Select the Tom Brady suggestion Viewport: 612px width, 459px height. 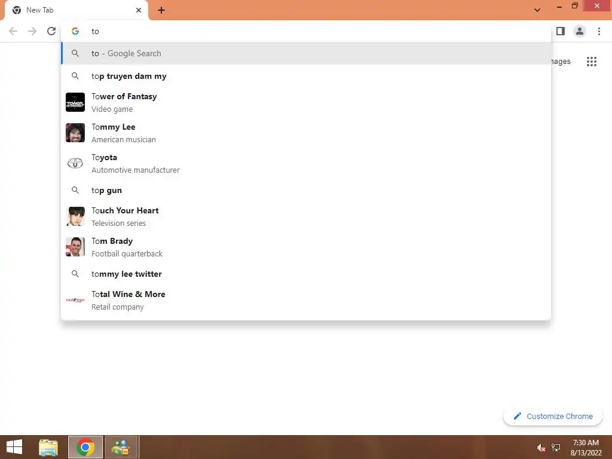(306, 247)
